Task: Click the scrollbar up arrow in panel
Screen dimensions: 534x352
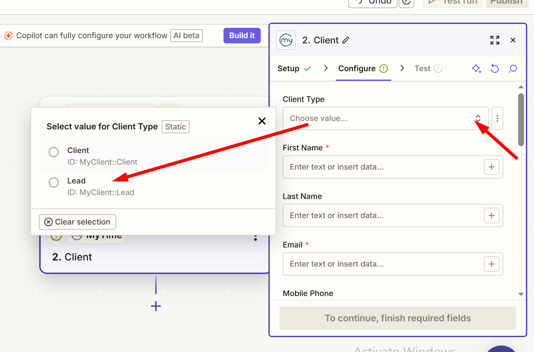Action: point(521,87)
